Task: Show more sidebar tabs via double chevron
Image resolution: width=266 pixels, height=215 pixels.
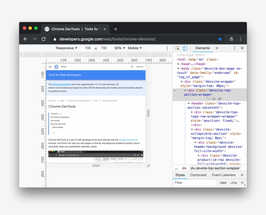Action: pos(242,175)
